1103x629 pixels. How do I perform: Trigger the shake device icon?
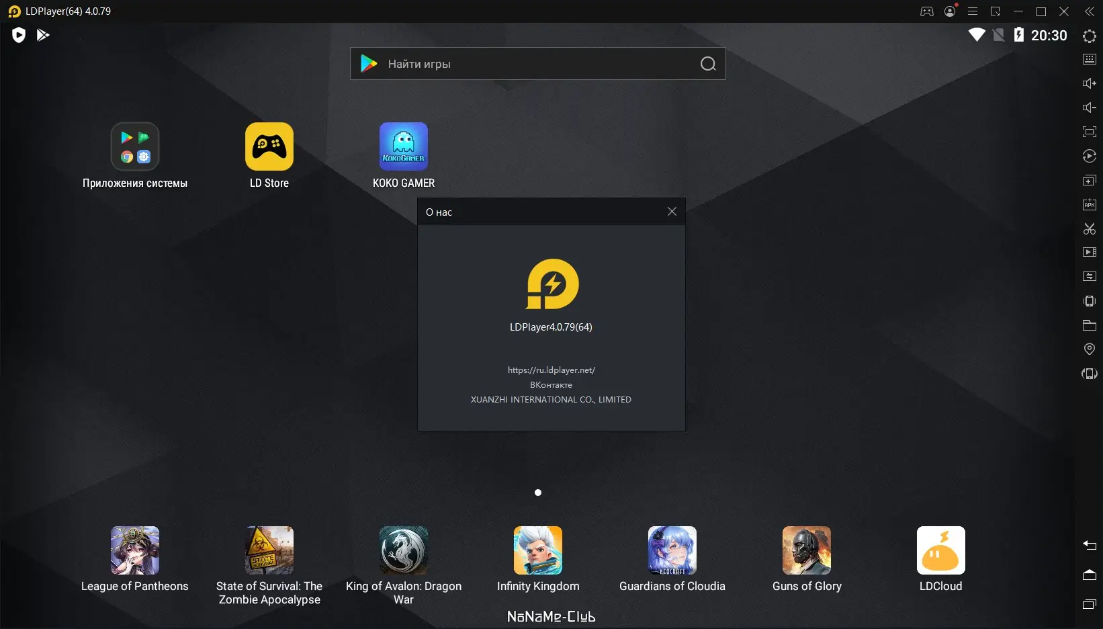(x=1090, y=301)
